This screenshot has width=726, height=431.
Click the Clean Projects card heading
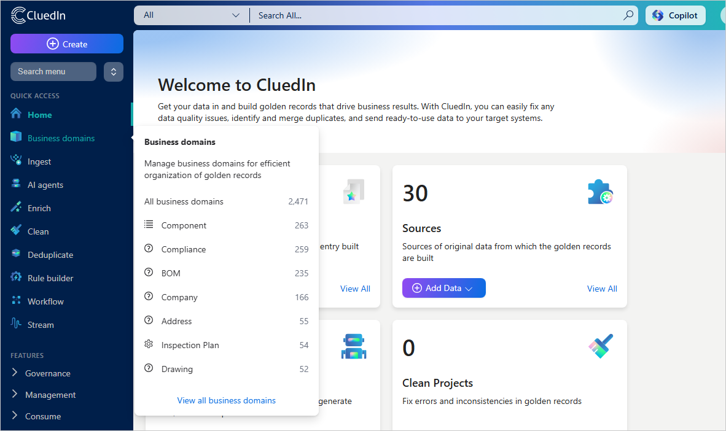point(437,383)
